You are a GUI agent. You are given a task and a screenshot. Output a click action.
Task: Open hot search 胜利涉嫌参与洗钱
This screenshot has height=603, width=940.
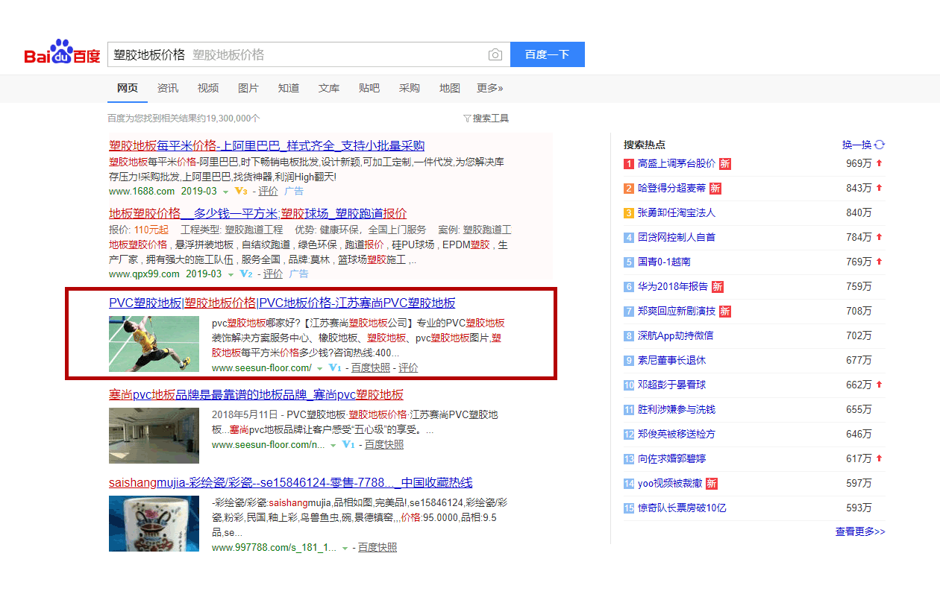(x=677, y=409)
